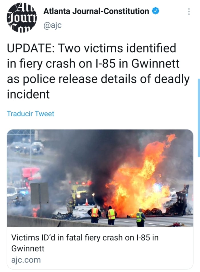Open the fiery crash photo thumbnail
This screenshot has height=272, width=200.
point(100,178)
